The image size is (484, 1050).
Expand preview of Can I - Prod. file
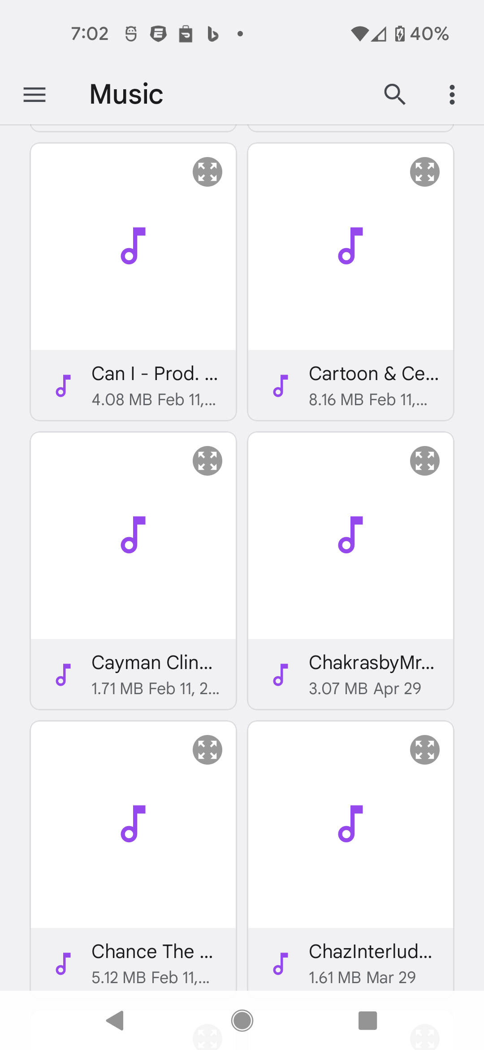pos(207,172)
